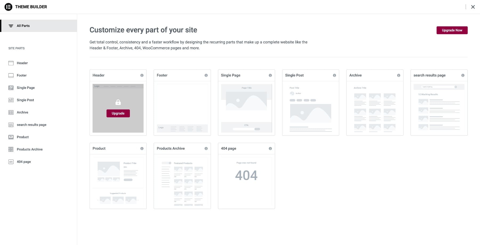
Task: Click the Elementor logo icon
Action: 9,7
